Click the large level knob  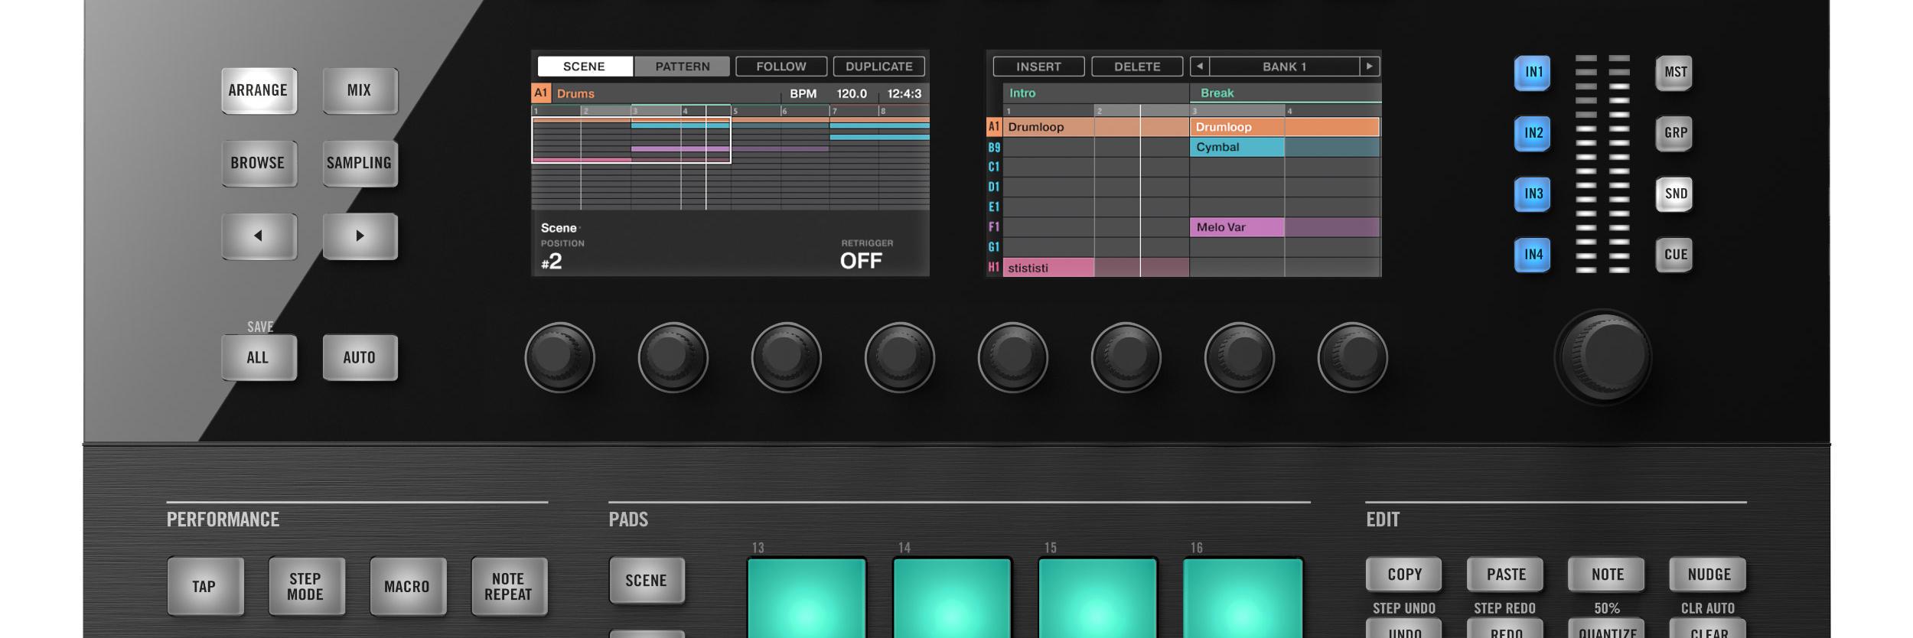[1604, 356]
